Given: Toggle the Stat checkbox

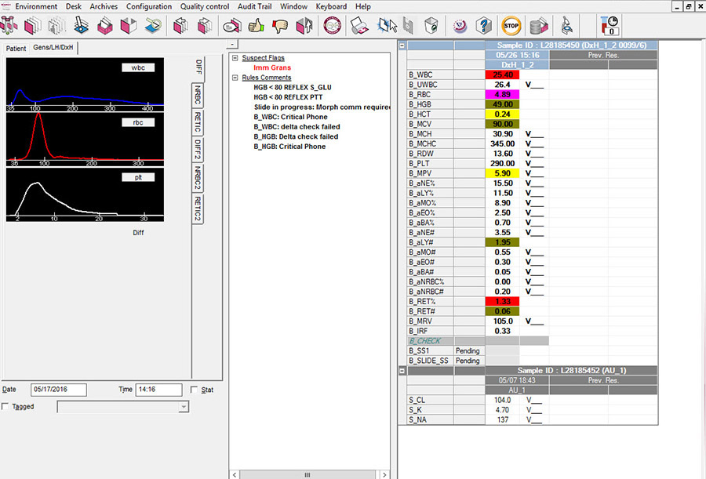Looking at the screenshot, I should (194, 390).
